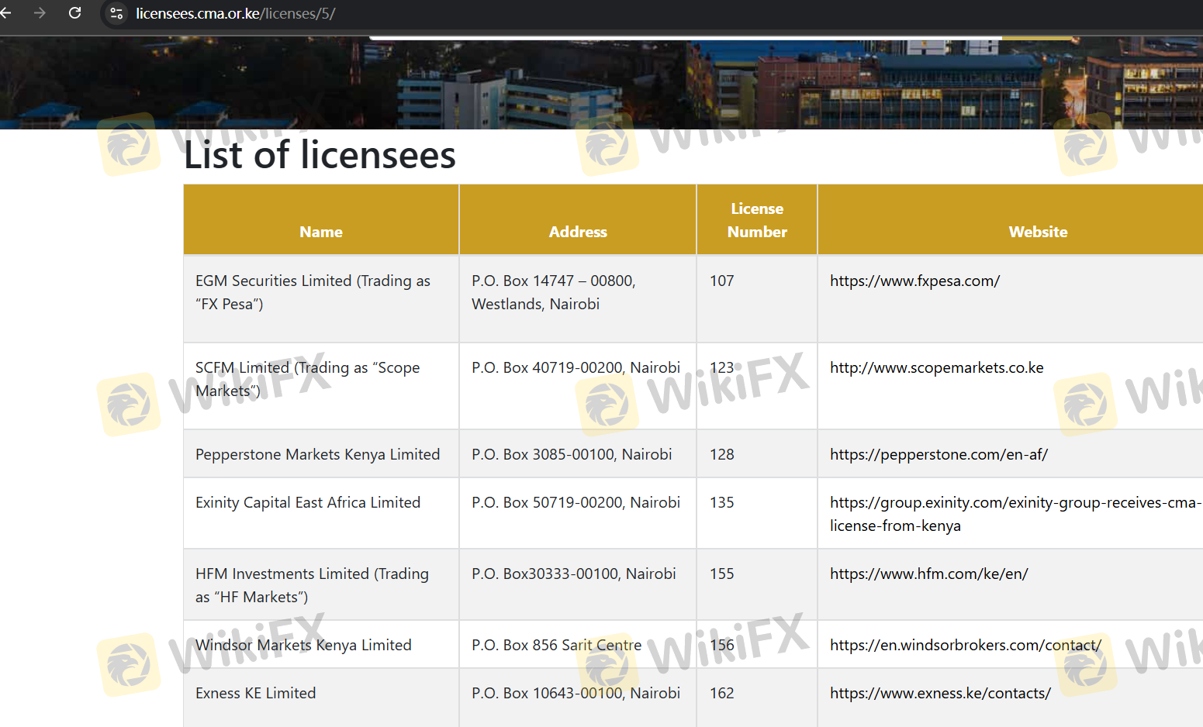
Task: Select the Pepperstone Markets Kenya Limited cell
Action: pyautogui.click(x=317, y=454)
